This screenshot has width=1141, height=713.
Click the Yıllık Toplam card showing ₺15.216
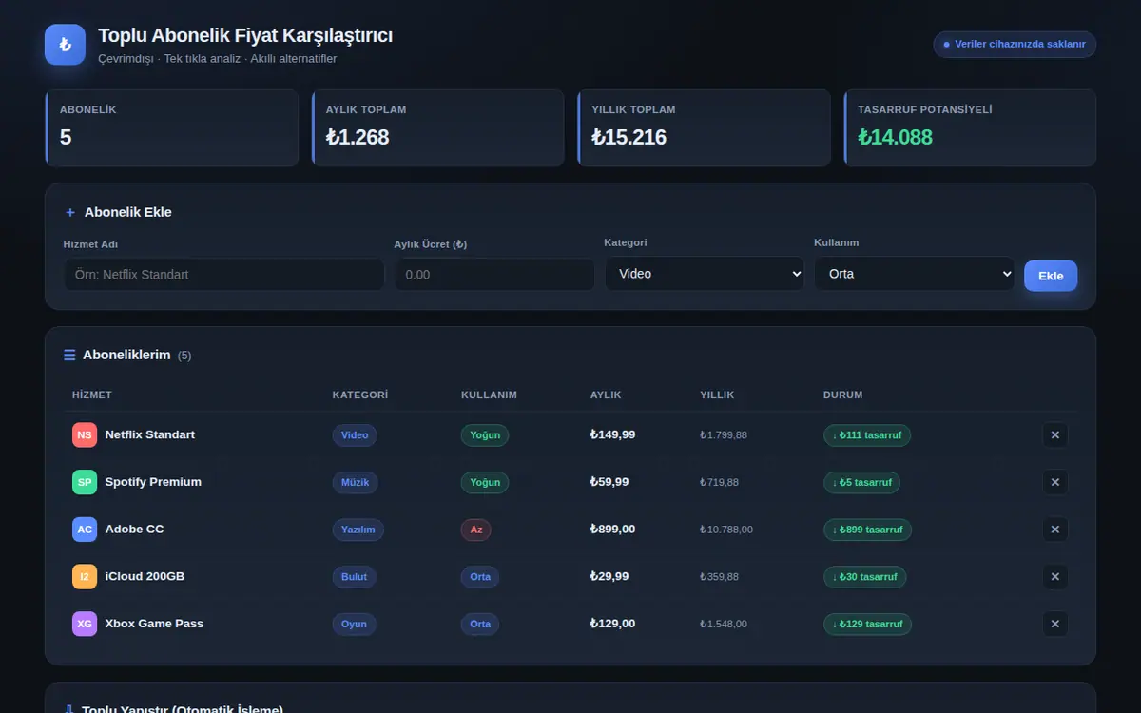click(704, 128)
